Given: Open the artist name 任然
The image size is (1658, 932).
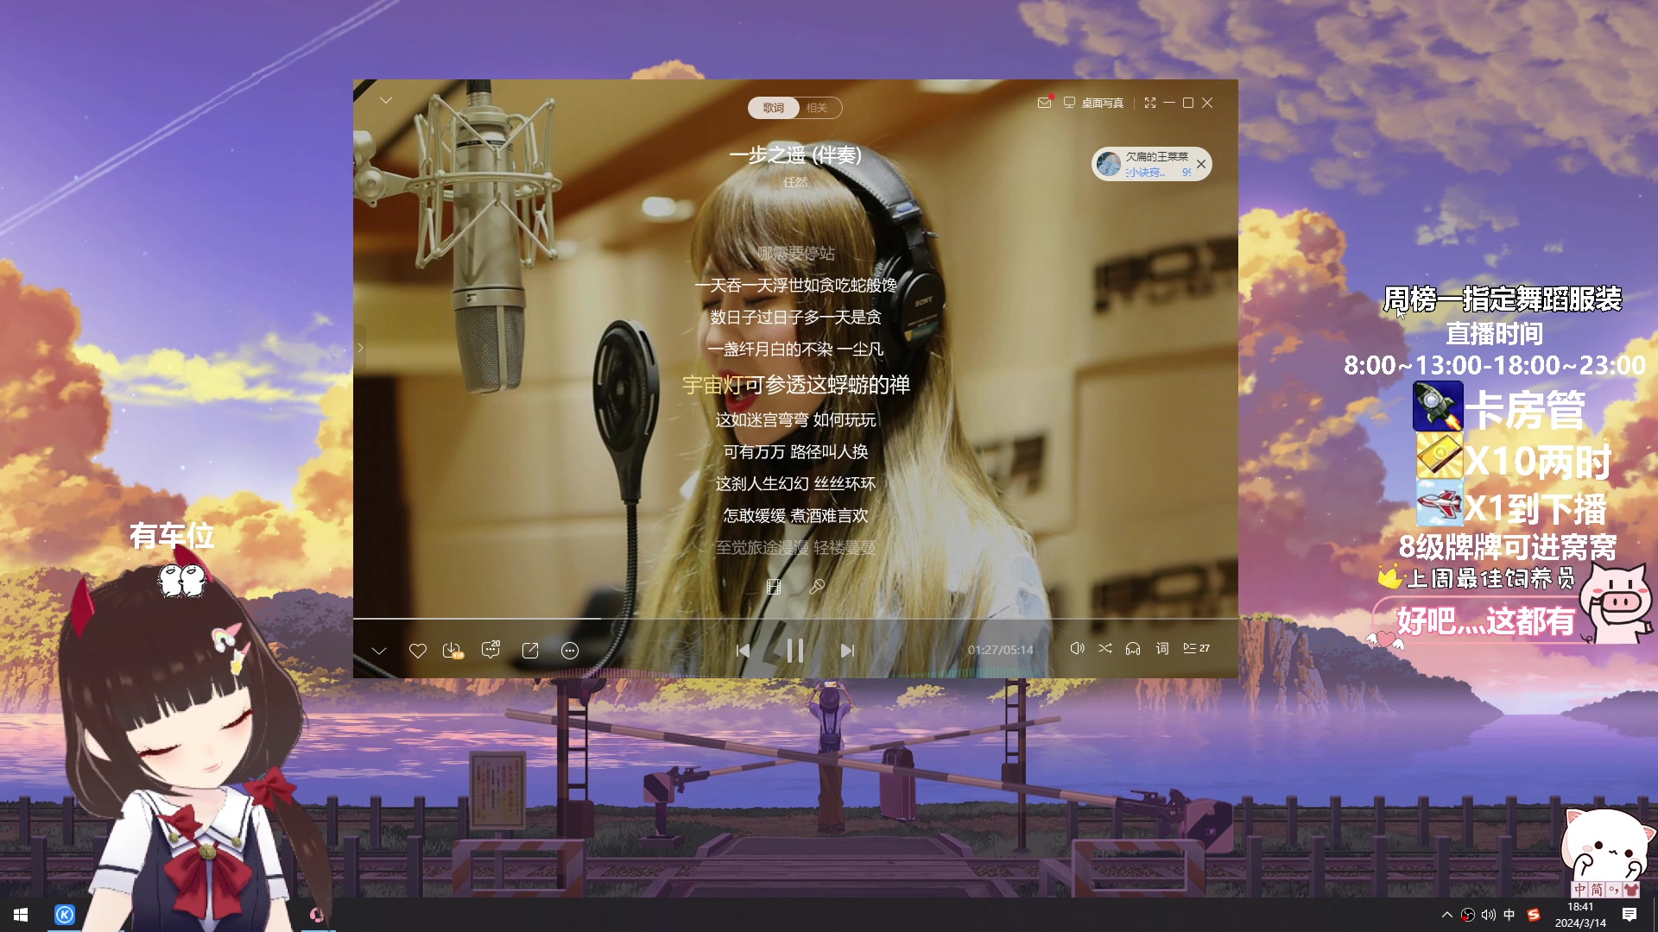Looking at the screenshot, I should click(x=795, y=182).
